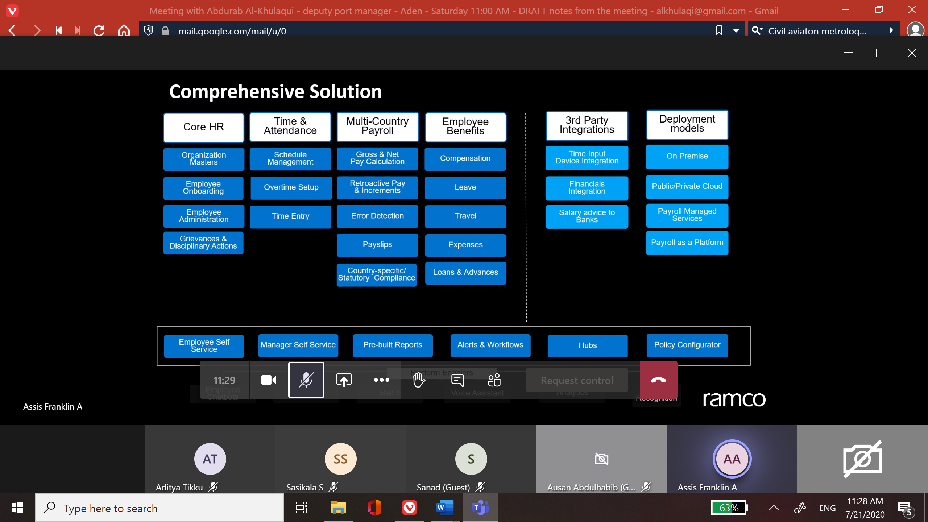Click Time Input Device Integration box
Screen dimensions: 928x522
pyautogui.click(x=587, y=158)
